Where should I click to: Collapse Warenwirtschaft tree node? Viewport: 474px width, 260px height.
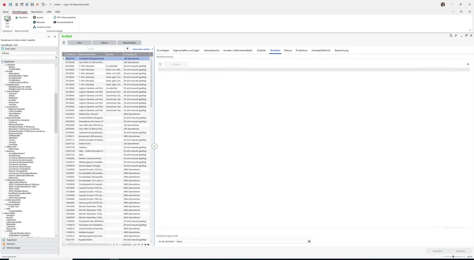5,118
